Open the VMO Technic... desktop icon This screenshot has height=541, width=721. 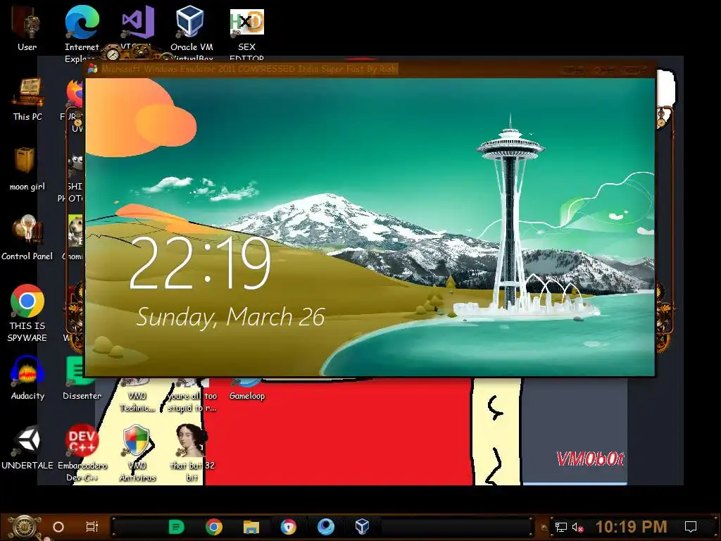137,396
